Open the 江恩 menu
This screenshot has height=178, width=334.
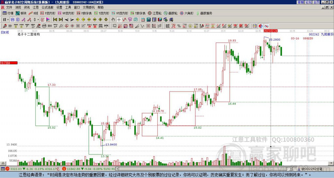pos(36,7)
